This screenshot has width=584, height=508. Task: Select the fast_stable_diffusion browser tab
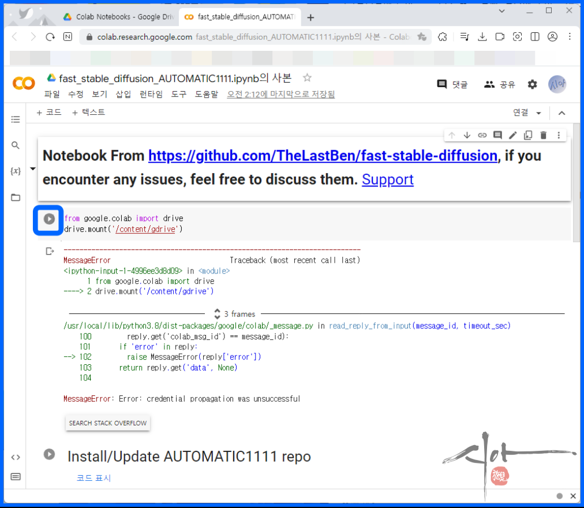point(240,17)
